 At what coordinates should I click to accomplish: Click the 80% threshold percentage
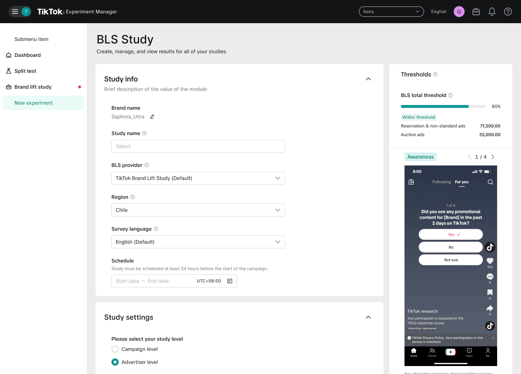496,106
